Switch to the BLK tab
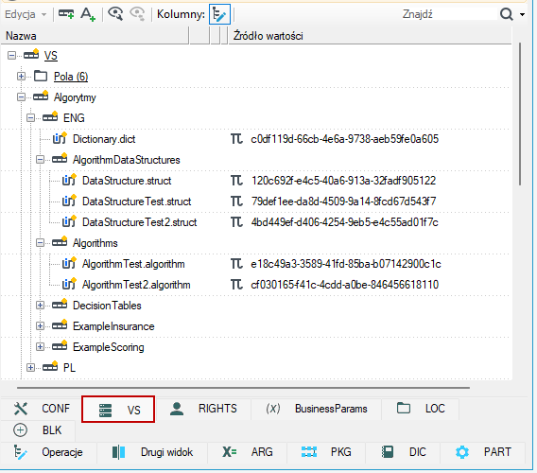 (x=37, y=430)
